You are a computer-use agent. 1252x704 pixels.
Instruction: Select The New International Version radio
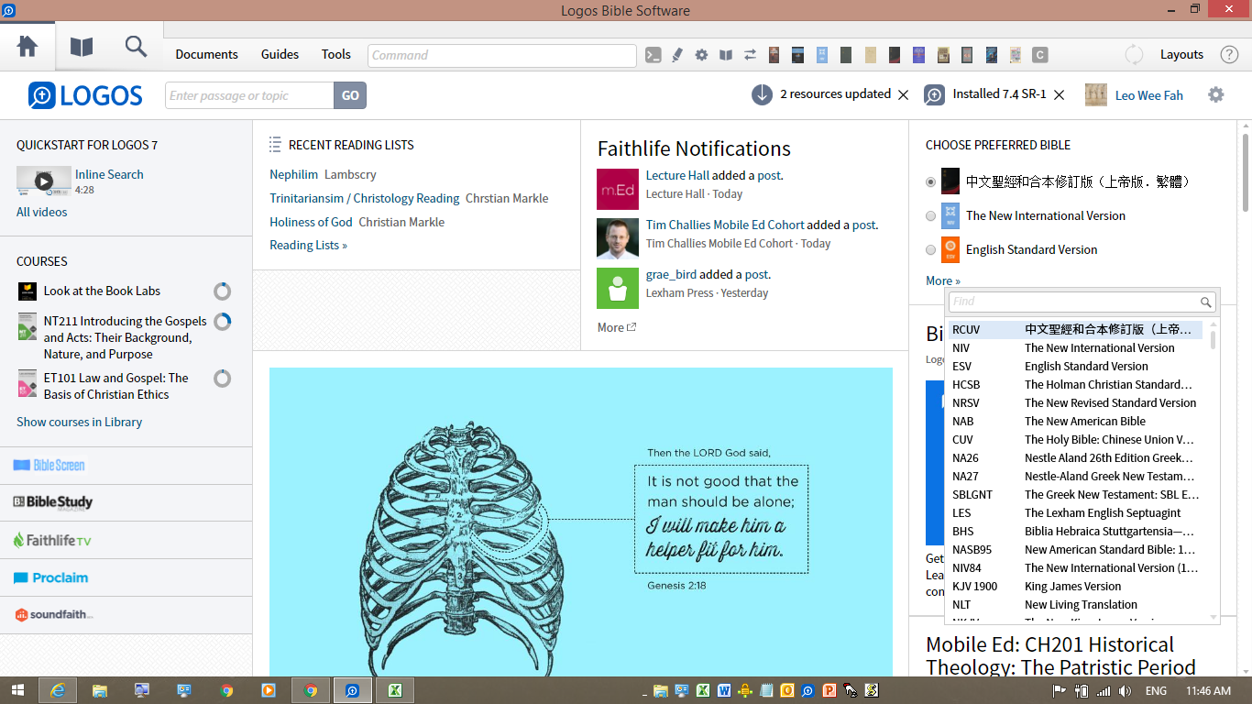pos(931,215)
